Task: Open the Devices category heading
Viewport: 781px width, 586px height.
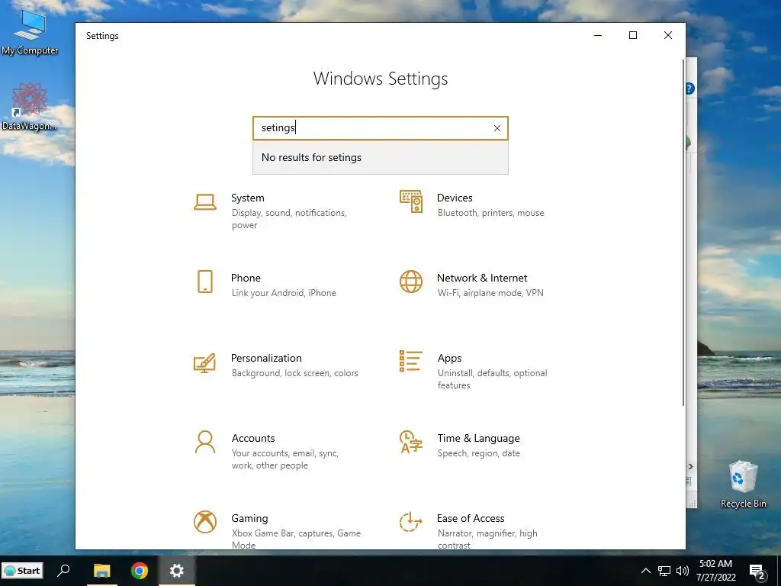Action: click(455, 198)
